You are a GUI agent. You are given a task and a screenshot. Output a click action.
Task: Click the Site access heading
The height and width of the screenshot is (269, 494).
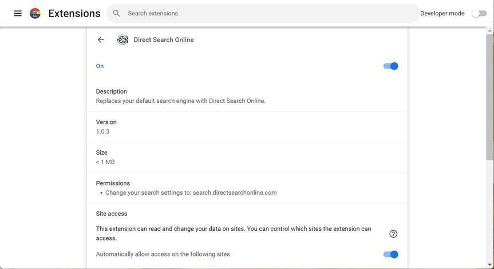point(112,214)
